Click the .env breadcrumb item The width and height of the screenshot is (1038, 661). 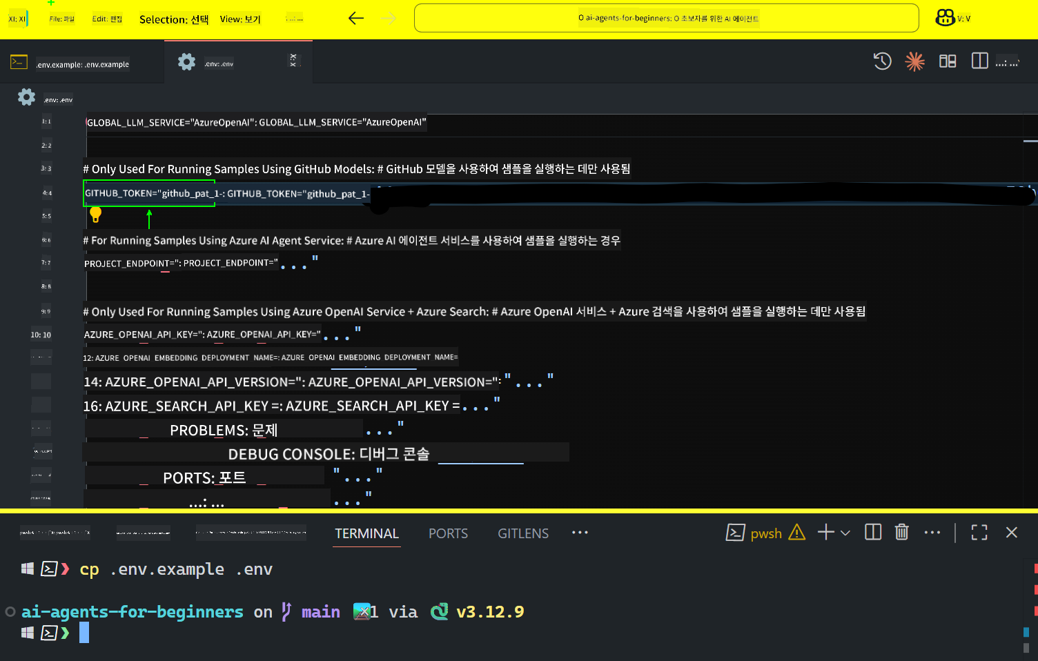[x=58, y=100]
